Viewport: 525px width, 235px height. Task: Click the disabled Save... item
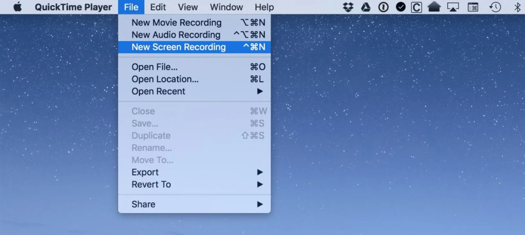(194, 123)
